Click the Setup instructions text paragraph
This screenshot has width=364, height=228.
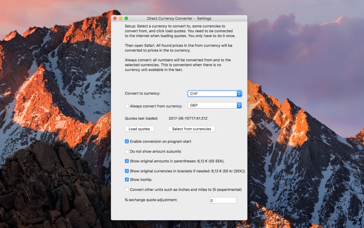pyautogui.click(x=180, y=31)
